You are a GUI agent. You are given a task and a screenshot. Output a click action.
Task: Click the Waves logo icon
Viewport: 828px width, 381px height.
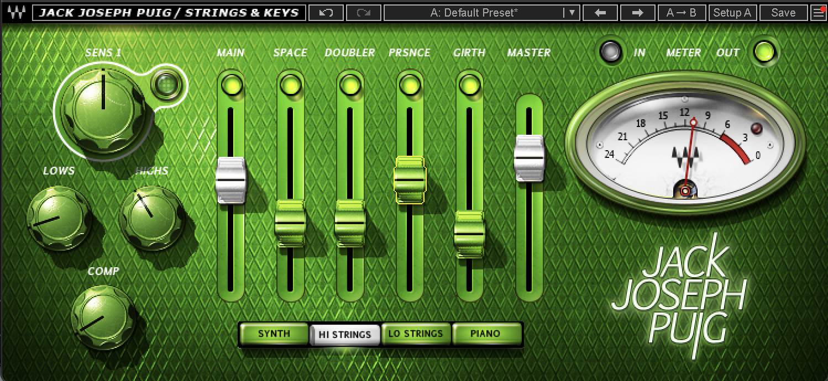15,12
